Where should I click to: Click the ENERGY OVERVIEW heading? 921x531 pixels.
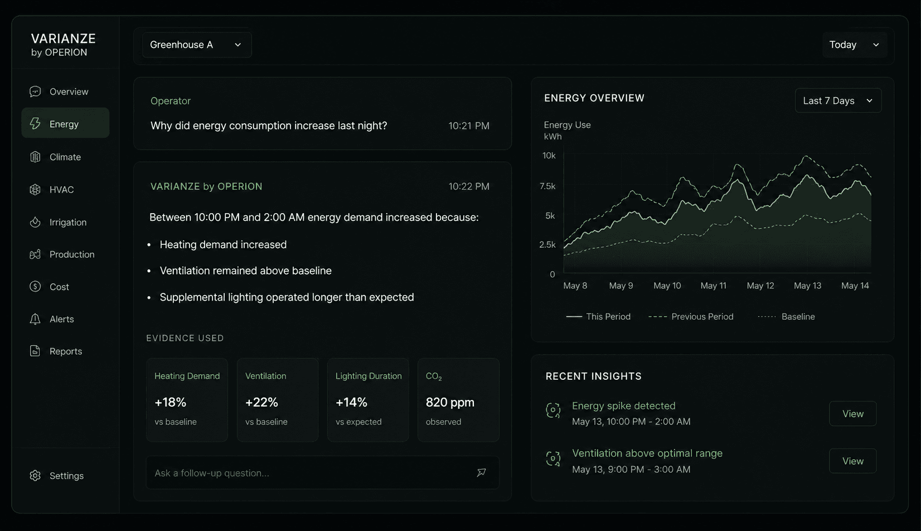[594, 98]
